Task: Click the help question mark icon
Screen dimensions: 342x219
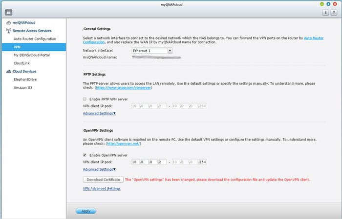Action: (x=334, y=12)
